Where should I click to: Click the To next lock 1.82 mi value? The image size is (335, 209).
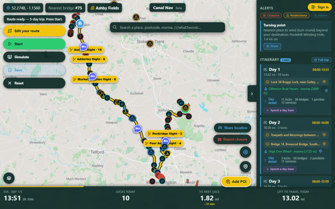coord(209,198)
